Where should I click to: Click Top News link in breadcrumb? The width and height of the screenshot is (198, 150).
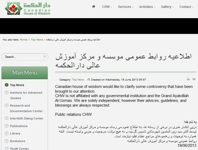[37, 40]
